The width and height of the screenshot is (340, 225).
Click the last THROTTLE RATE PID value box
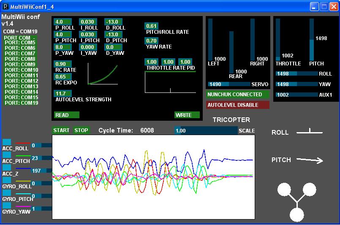tap(185, 62)
